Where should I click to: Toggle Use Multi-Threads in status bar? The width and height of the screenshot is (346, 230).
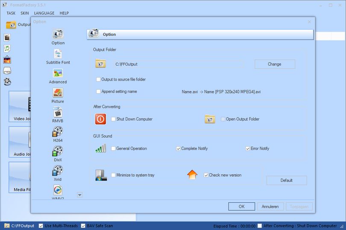[x=41, y=226]
